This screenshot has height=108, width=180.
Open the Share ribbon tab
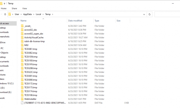tap(14, 8)
